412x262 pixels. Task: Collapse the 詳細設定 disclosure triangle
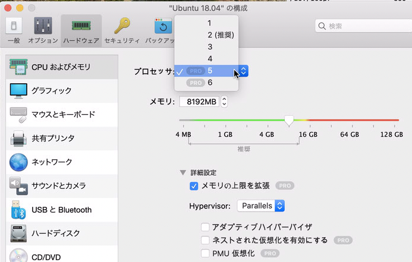183,172
